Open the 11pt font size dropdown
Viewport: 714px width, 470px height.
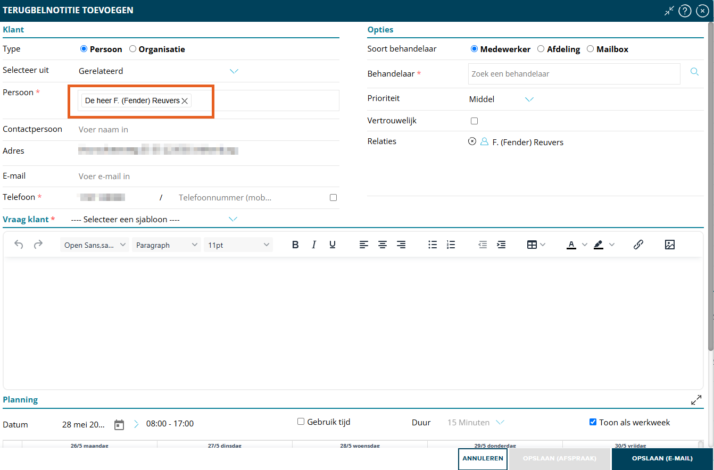click(x=238, y=245)
